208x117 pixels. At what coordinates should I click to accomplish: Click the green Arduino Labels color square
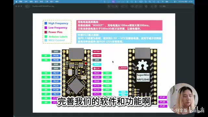point(46,36)
